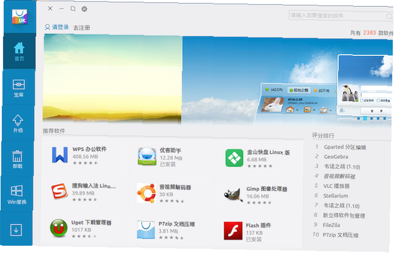Screen dimensions: 394x253
Task: Click the 已安装 status under 优客助手
Action: [x=167, y=164]
